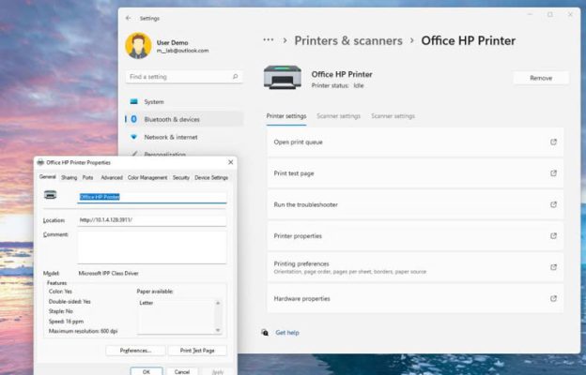The image size is (586, 375).
Task: Click the printer name text field
Action: [152, 197]
